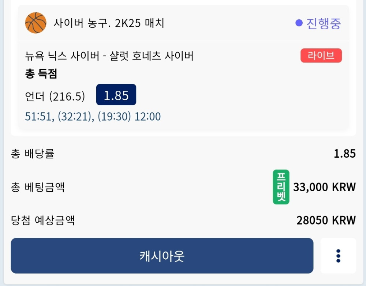
Task: Click the live score line 51:51
Action: tap(40, 117)
